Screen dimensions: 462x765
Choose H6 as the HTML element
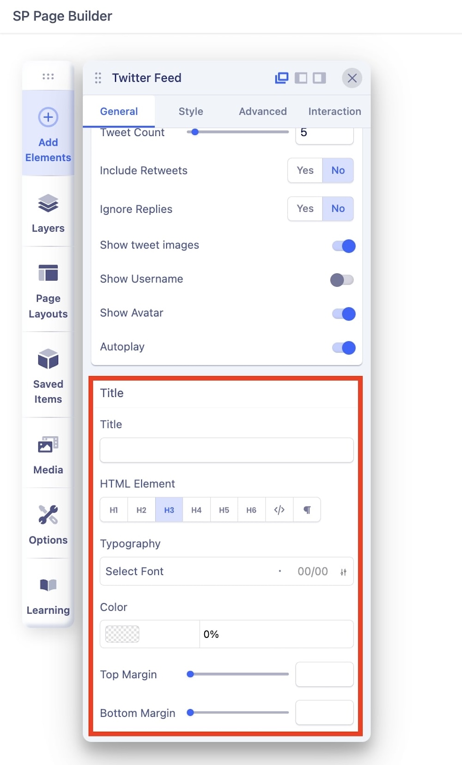click(x=251, y=510)
